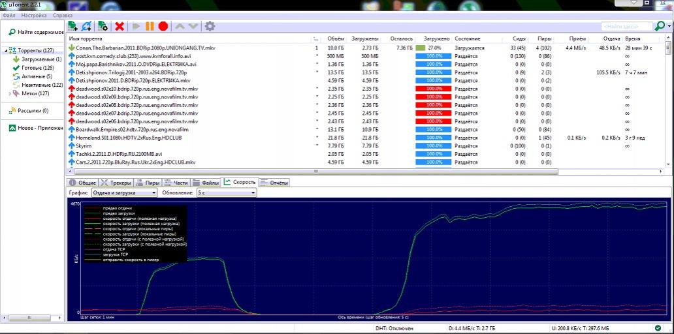Sort by the Объём column header
This screenshot has width=674, height=334.
point(335,39)
